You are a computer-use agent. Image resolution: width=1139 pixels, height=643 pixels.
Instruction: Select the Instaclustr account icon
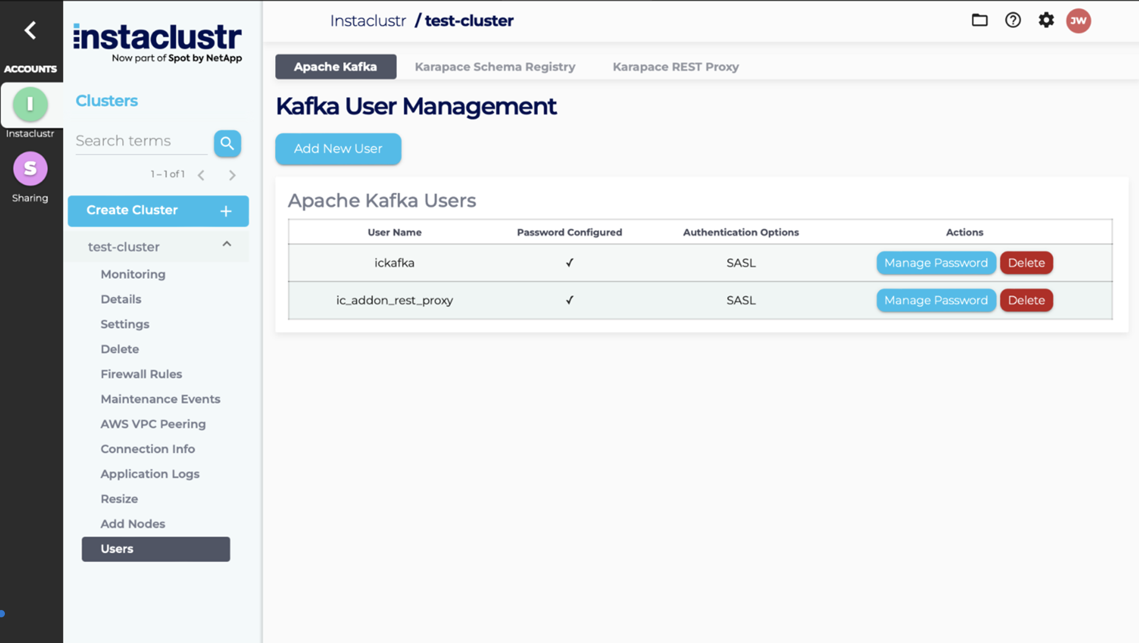[x=30, y=105]
